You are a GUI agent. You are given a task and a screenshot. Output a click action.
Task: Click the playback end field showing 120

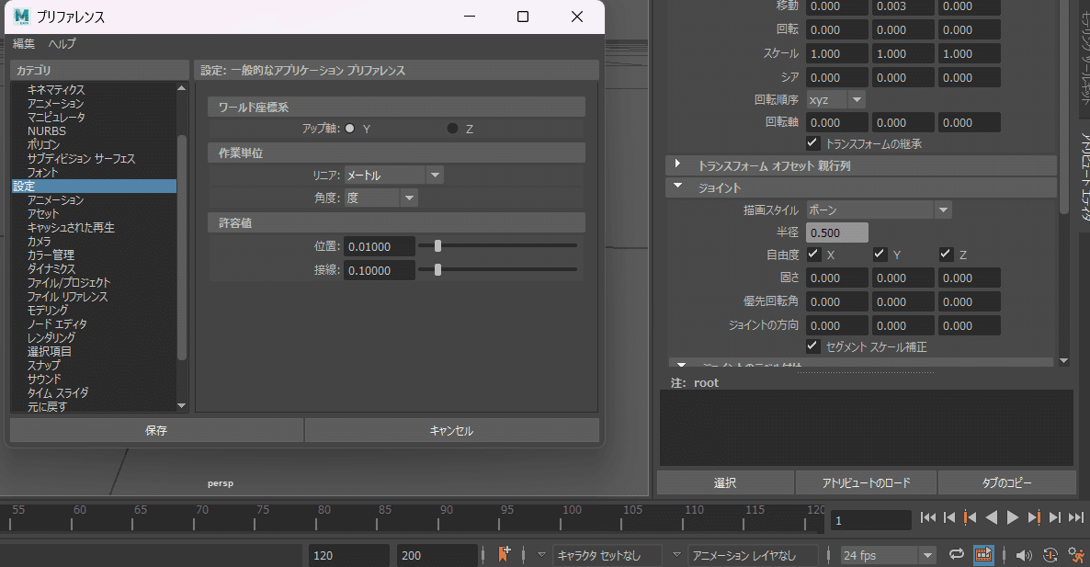[x=349, y=555]
